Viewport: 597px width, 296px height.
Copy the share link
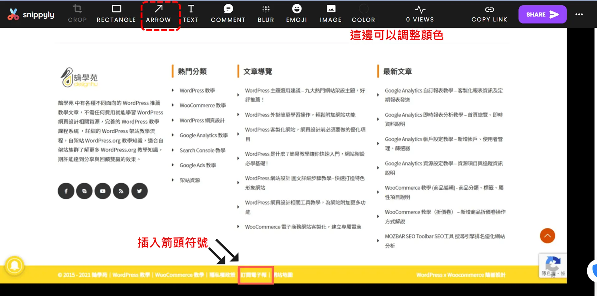click(489, 14)
